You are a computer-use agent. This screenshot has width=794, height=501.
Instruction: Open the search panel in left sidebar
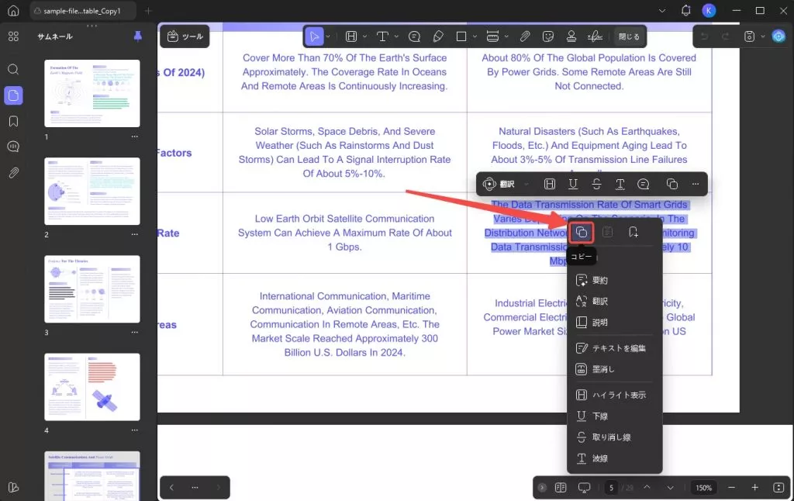pyautogui.click(x=14, y=69)
